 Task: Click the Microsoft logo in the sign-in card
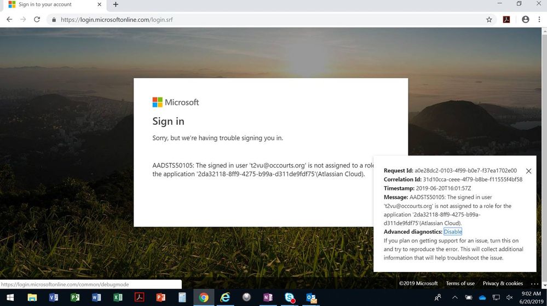click(175, 102)
